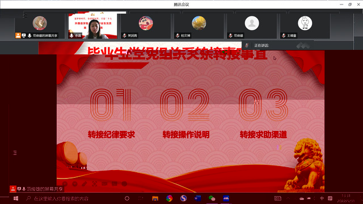Expand hidden system tray icons chevron
This screenshot has height=204, width=363.
click(x=288, y=198)
